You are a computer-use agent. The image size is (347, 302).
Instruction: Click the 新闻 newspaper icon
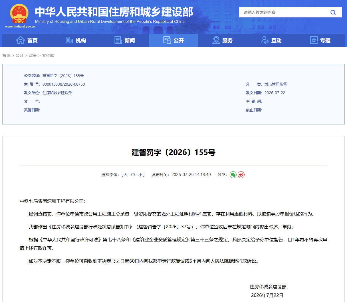(118, 40)
